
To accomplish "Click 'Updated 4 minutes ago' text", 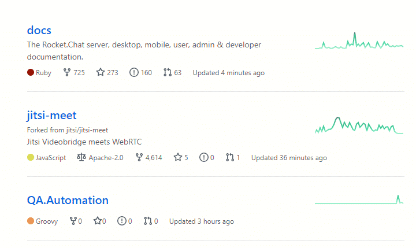I will point(228,73).
